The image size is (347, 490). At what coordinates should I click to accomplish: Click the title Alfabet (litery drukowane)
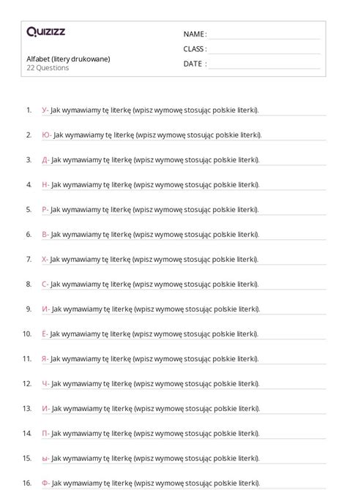[x=68, y=59]
